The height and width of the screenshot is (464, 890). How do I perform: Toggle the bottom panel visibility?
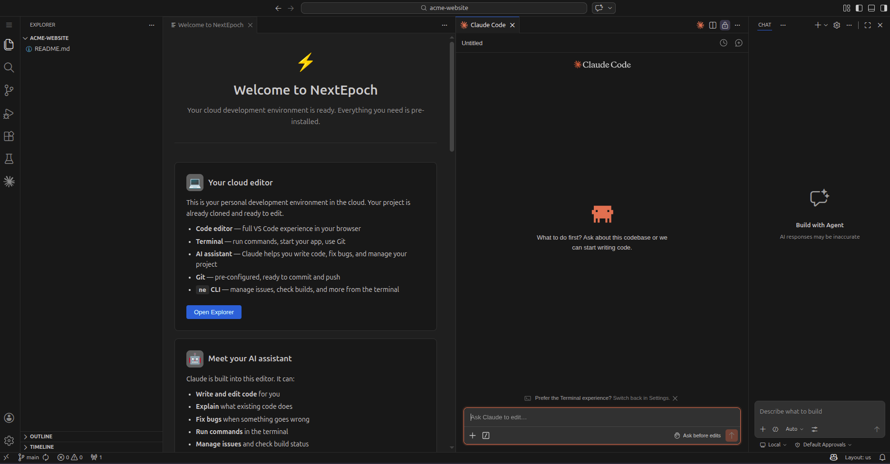pyautogui.click(x=871, y=8)
